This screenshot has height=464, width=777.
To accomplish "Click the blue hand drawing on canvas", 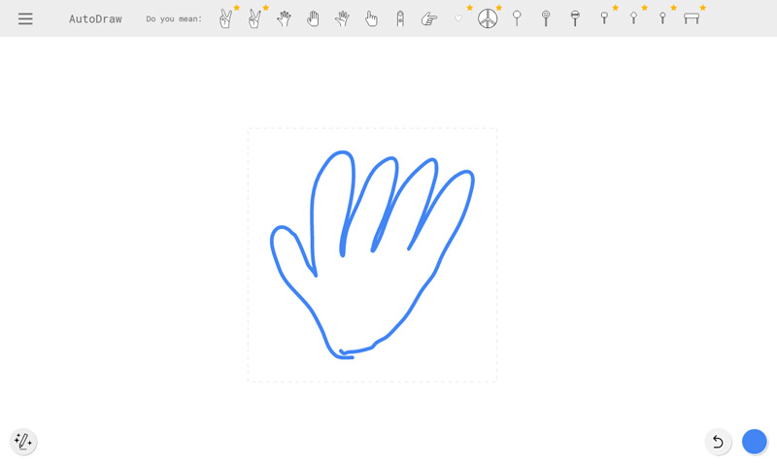I will pos(373,254).
